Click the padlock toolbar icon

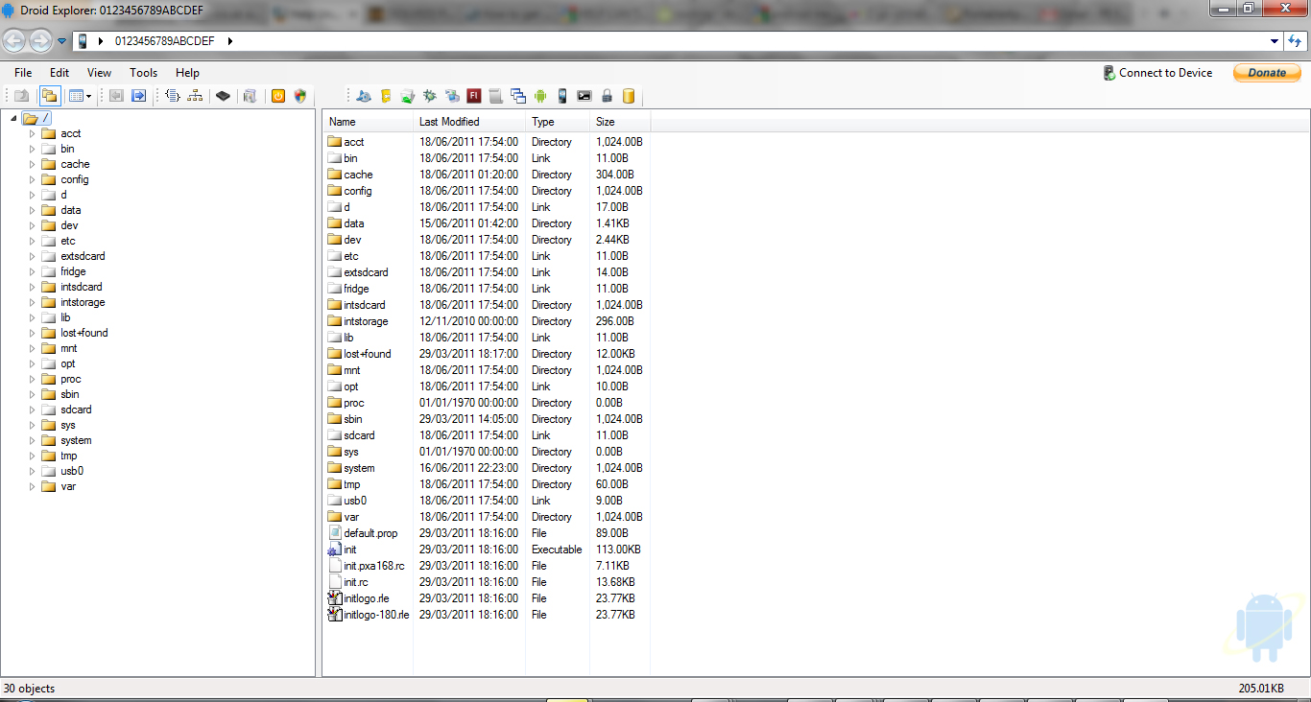click(607, 96)
